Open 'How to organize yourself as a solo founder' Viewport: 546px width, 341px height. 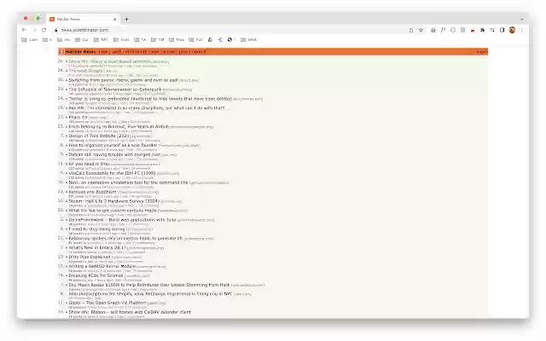113,146
